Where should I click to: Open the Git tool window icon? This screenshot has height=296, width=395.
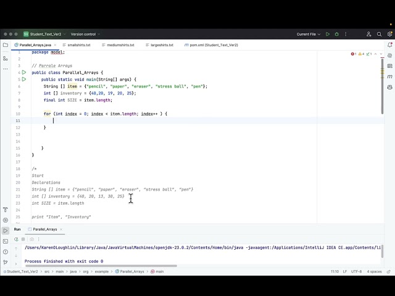tap(6, 262)
